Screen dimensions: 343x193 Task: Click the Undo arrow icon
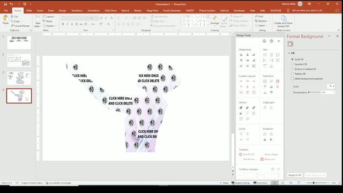[x=11, y=4]
